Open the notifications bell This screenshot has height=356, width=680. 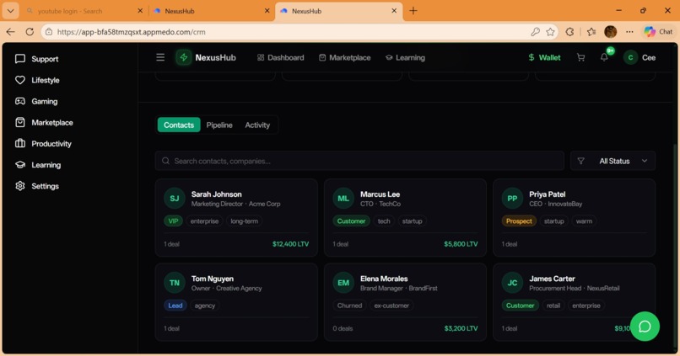point(604,57)
